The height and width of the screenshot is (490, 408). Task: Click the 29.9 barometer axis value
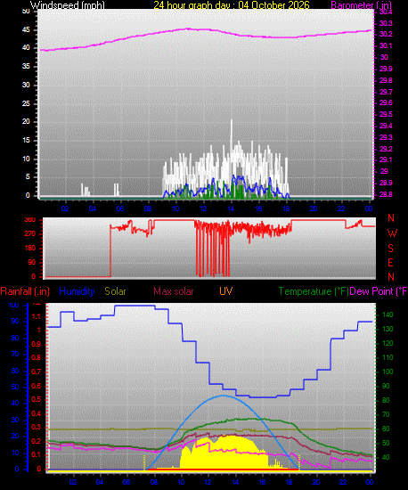tap(386, 69)
